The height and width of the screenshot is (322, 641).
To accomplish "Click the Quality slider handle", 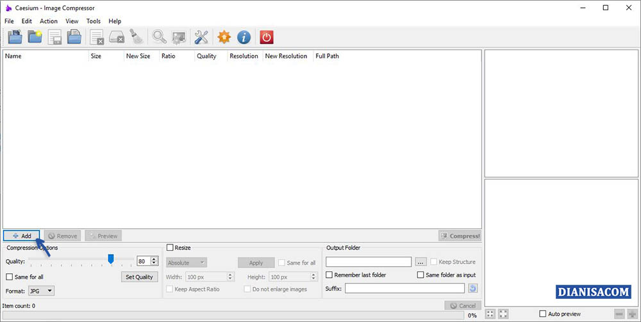I will [x=111, y=258].
